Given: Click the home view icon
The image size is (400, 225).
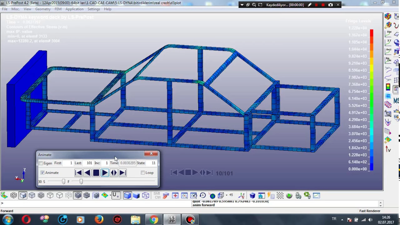Looking at the screenshot, I should tap(261, 196).
